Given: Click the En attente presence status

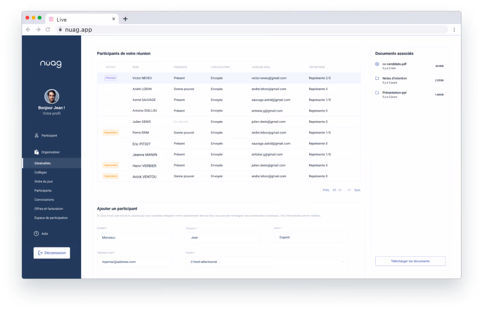Looking at the screenshot, I should coord(181,122).
